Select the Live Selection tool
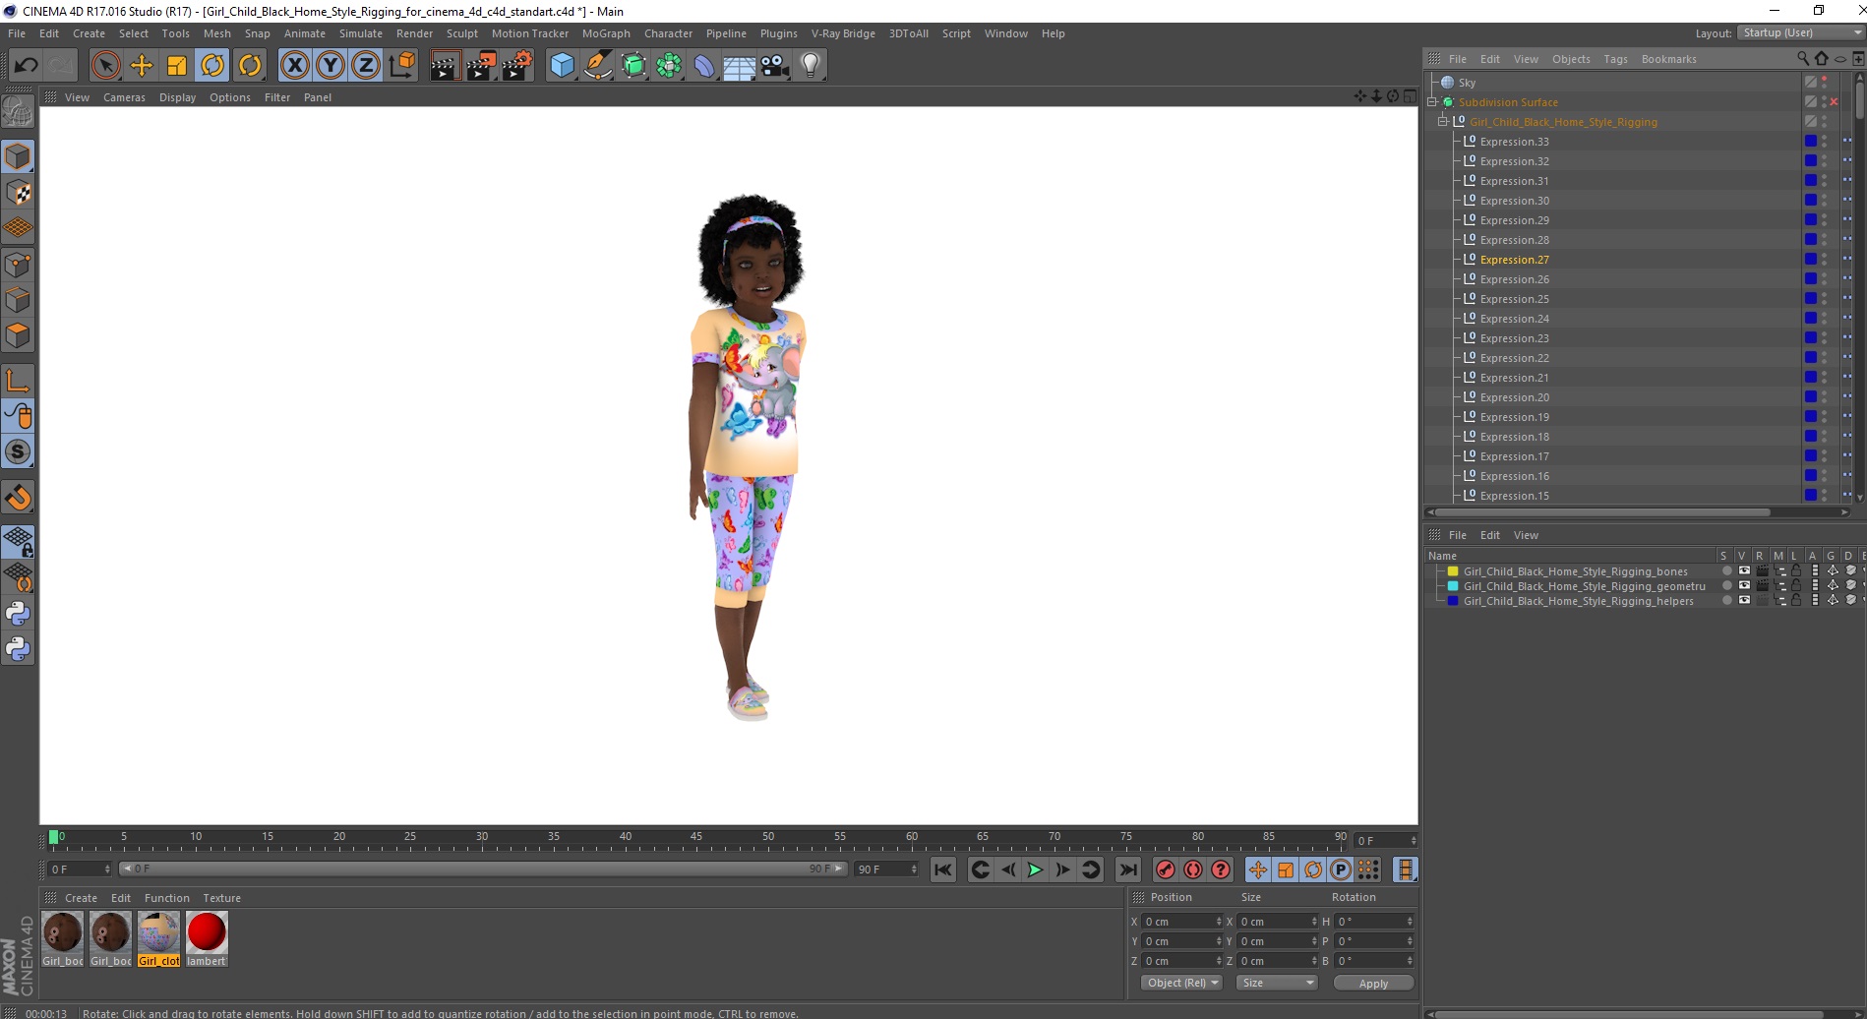1867x1019 pixels. coord(105,66)
